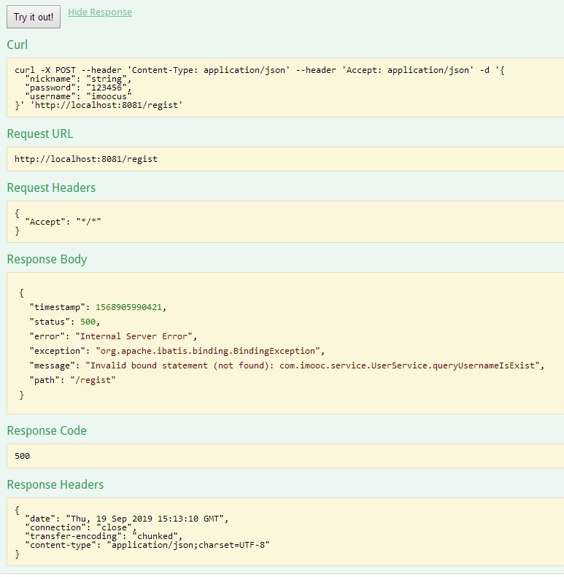Click the Request Headers heading
564x577 pixels.
click(x=51, y=188)
